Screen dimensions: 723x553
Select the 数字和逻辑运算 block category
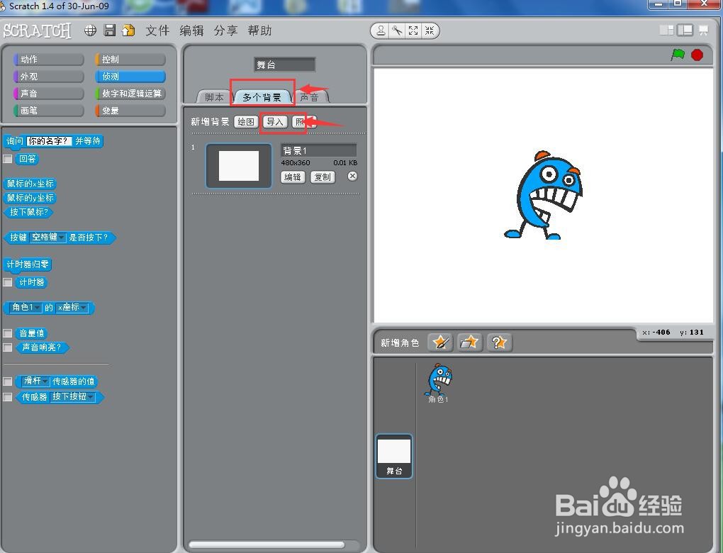[130, 93]
